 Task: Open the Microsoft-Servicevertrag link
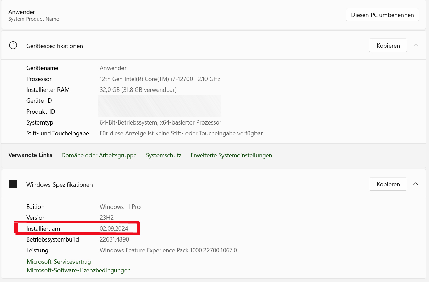click(59, 262)
